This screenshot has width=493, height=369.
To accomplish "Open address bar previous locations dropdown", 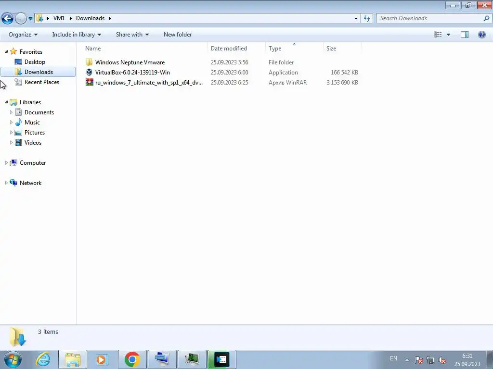I will [356, 19].
